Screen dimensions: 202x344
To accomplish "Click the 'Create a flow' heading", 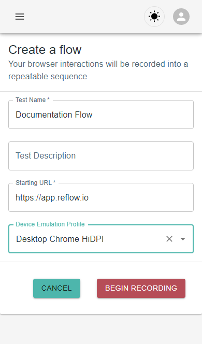I will pos(45,50).
